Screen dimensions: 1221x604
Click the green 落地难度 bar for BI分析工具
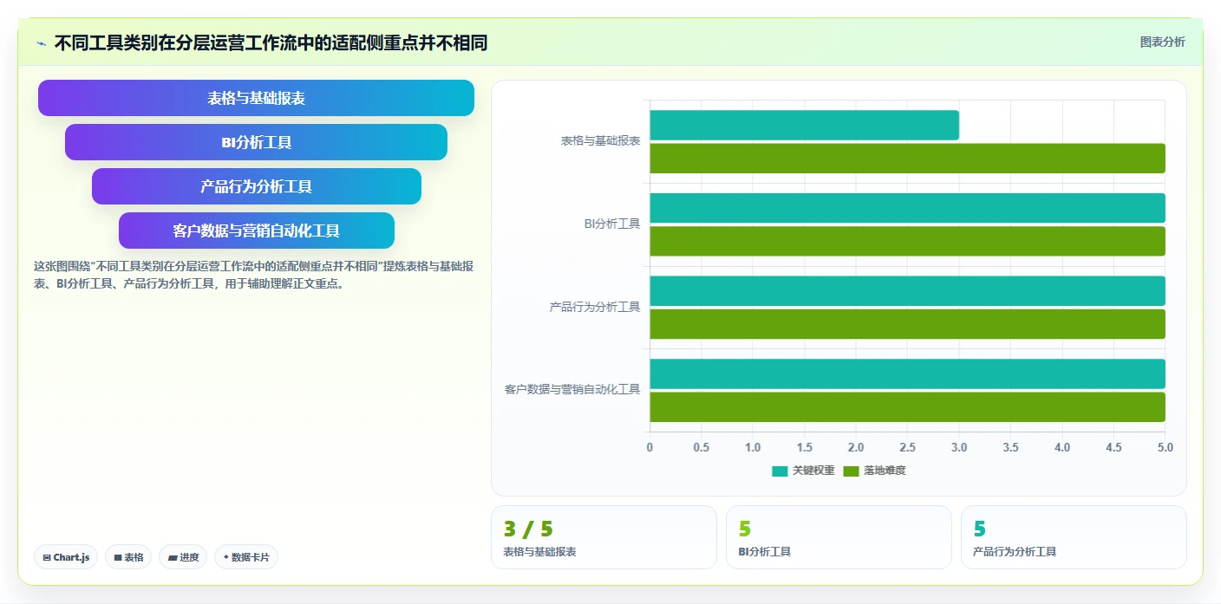(x=907, y=241)
